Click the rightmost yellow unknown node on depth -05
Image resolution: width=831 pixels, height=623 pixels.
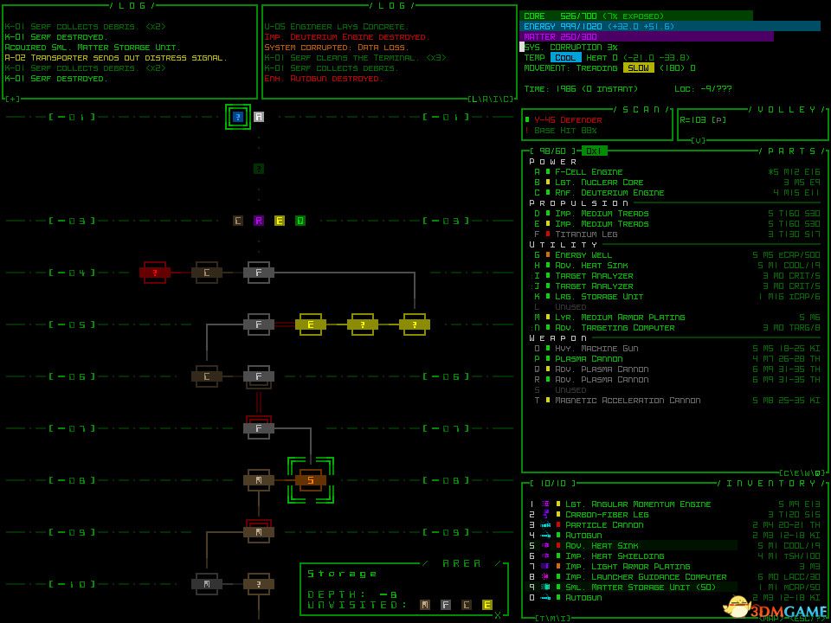point(414,324)
